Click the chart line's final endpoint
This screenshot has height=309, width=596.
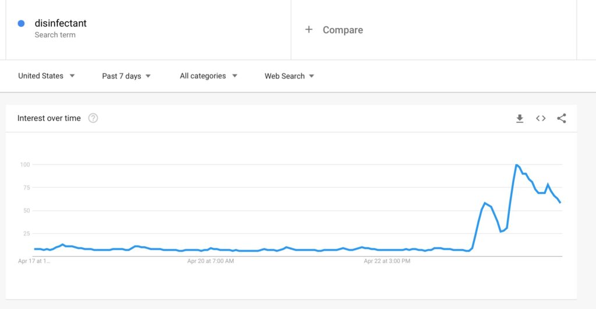click(x=560, y=202)
